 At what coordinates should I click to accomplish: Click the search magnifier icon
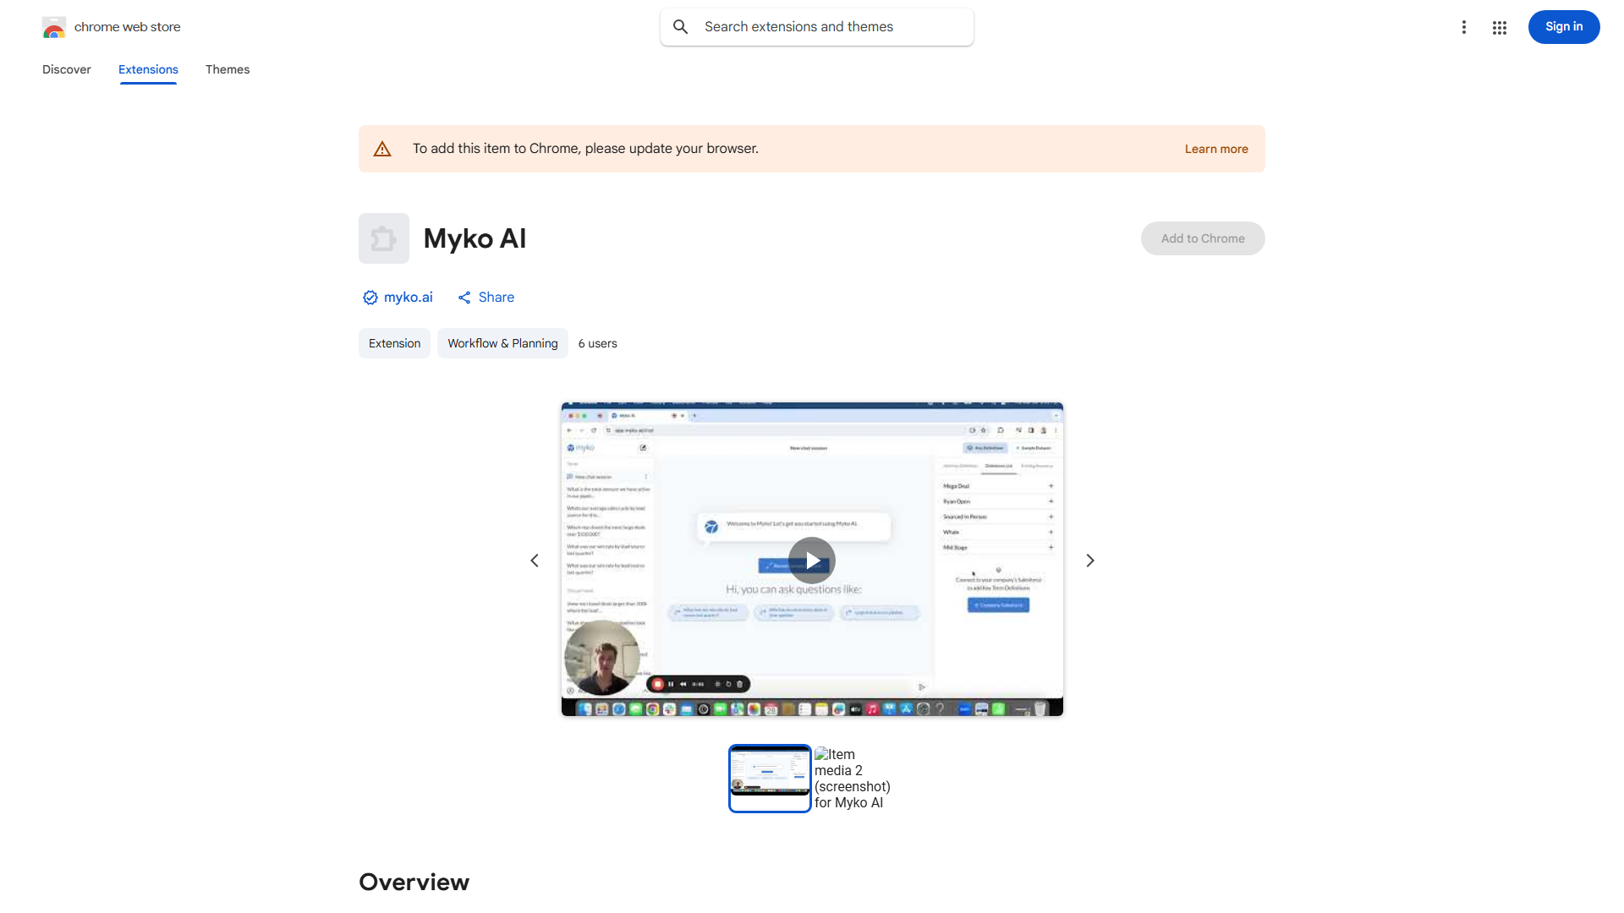pyautogui.click(x=681, y=26)
